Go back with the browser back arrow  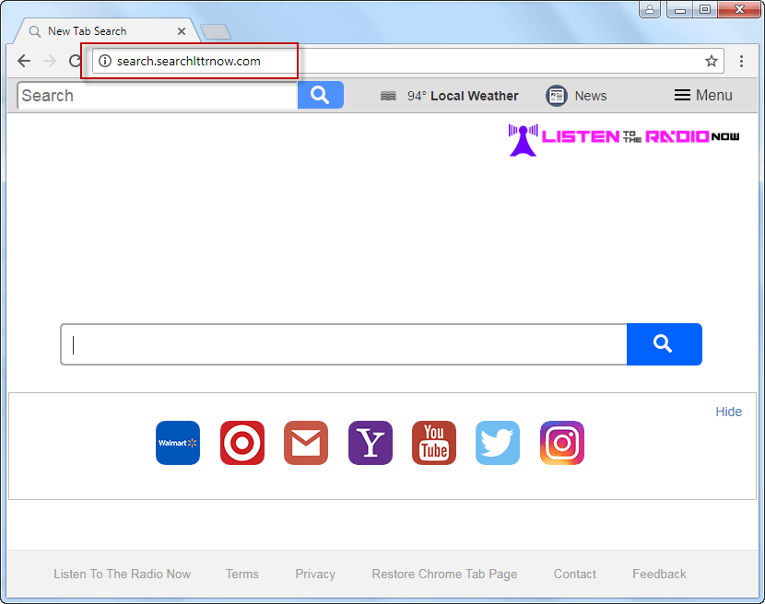24,61
